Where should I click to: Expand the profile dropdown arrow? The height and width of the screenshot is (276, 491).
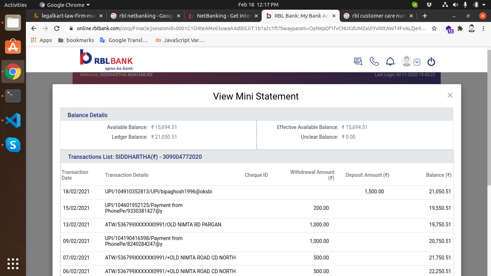tap(417, 62)
